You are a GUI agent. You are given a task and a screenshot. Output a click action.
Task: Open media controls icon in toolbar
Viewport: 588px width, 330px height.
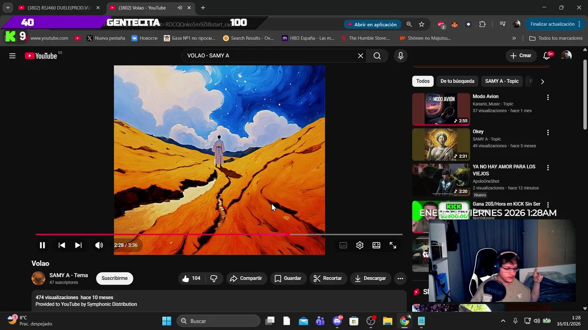pyautogui.click(x=503, y=24)
